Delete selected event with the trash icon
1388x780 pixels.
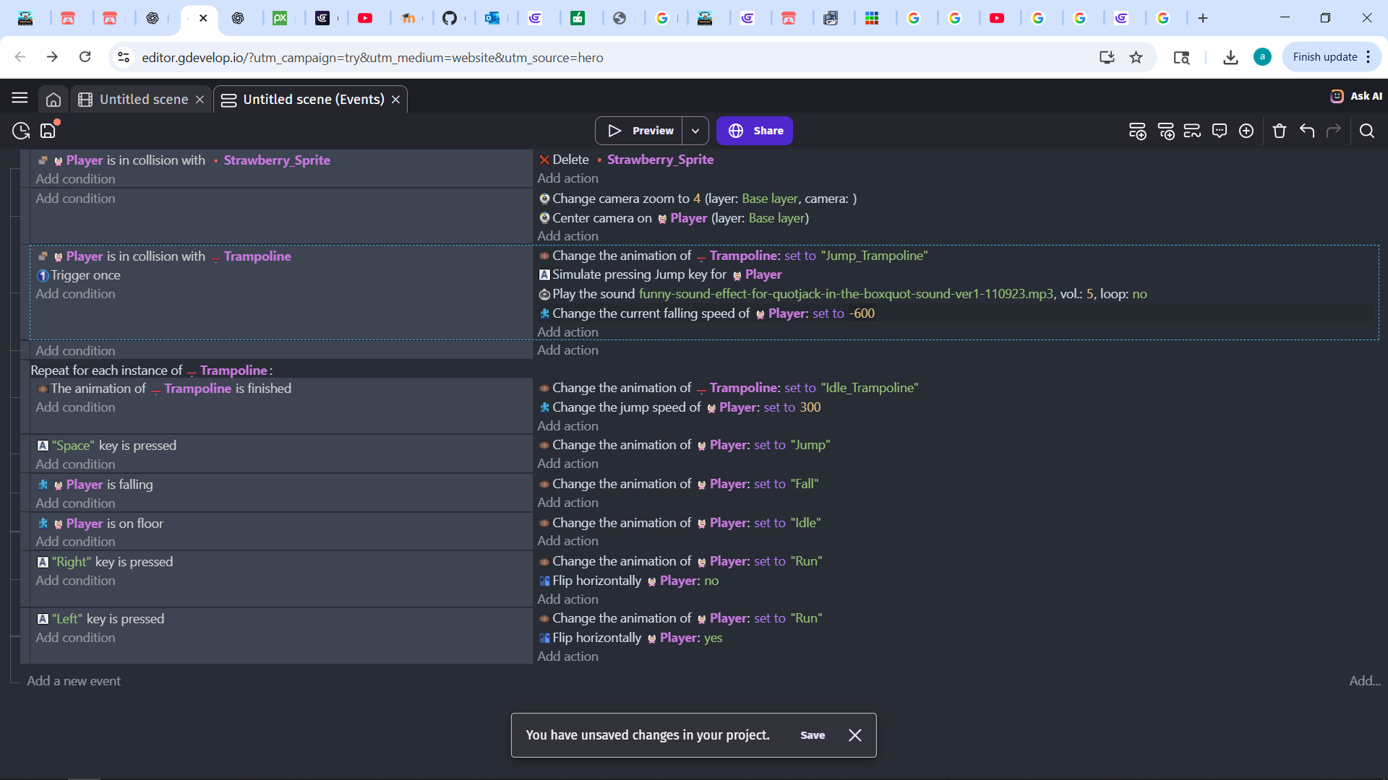1280,130
